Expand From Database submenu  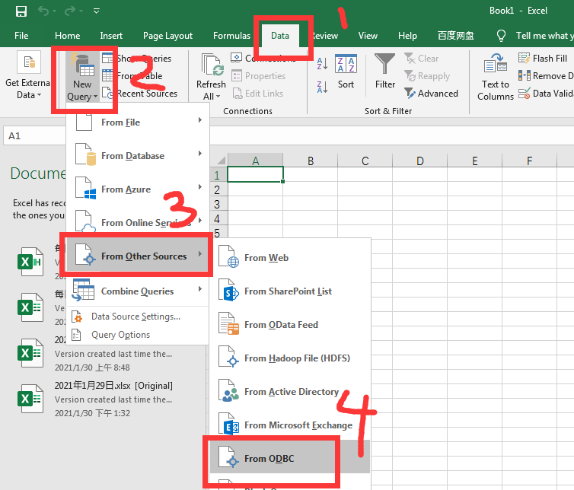point(138,155)
